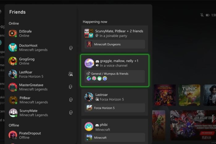Click the speaker icon by In a voice channel
This screenshot has width=216, height=144.
[x=98, y=65]
